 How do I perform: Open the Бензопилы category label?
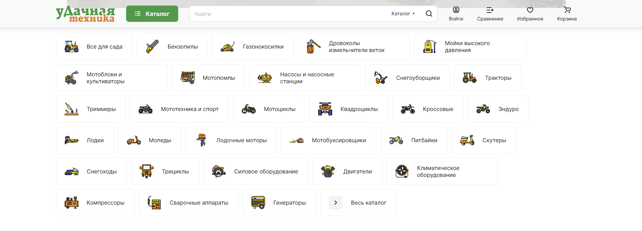tap(183, 46)
